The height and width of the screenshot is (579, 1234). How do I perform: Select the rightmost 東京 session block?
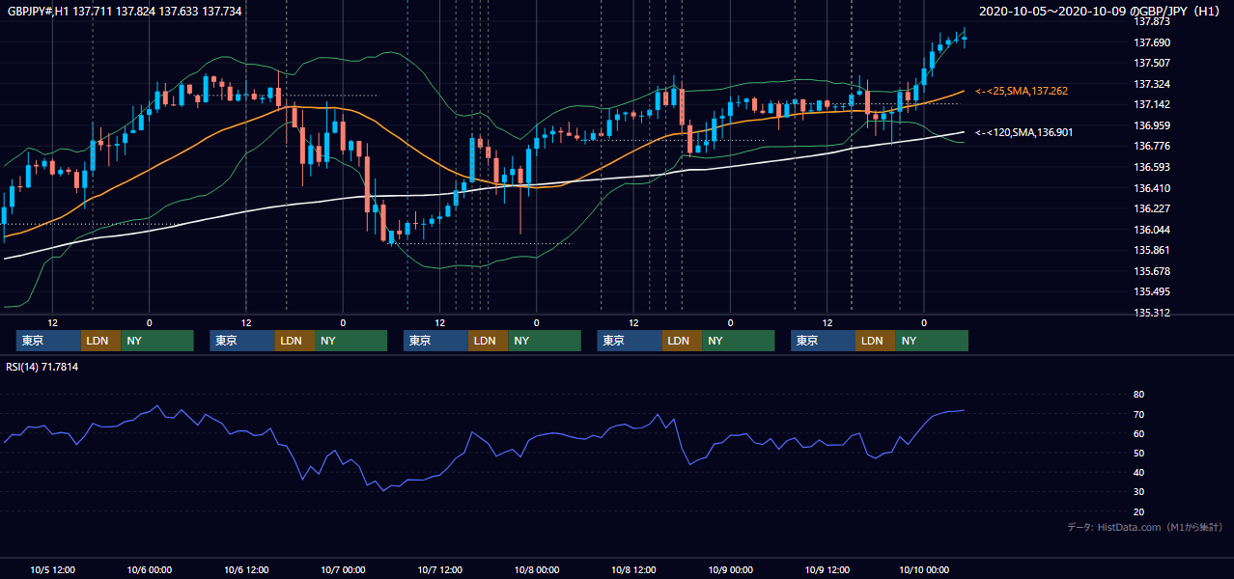[823, 341]
